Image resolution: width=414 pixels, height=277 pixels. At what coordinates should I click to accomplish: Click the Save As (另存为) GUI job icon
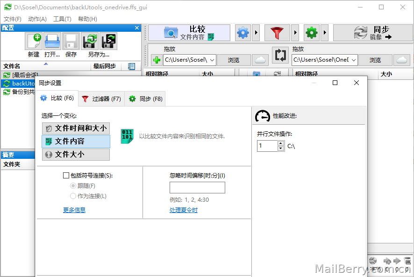coord(90,41)
